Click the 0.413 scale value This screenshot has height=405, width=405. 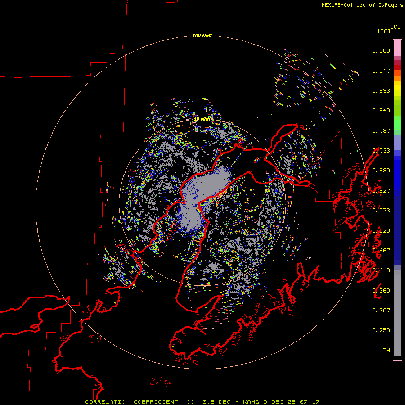point(381,270)
